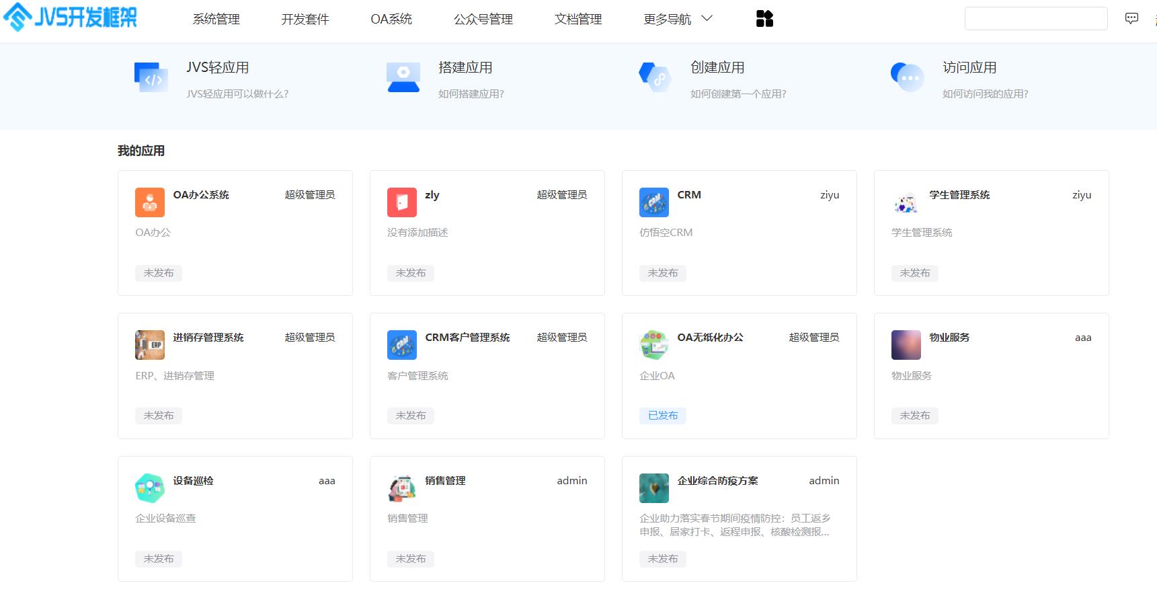
Task: Open the 系统管理 menu
Action: point(216,20)
